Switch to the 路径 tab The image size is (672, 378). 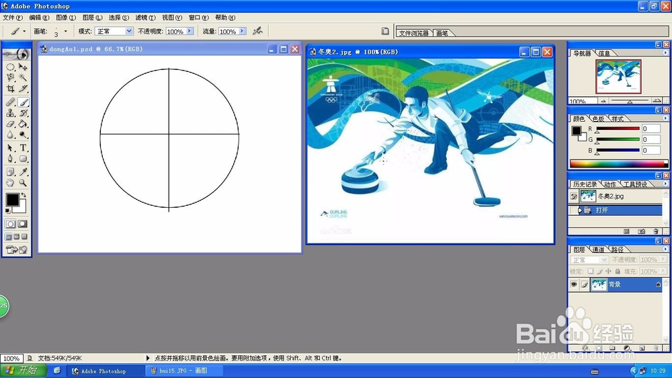point(617,250)
